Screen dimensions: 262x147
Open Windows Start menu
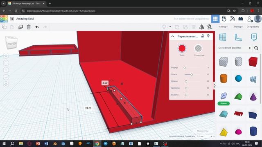pos(4,143)
